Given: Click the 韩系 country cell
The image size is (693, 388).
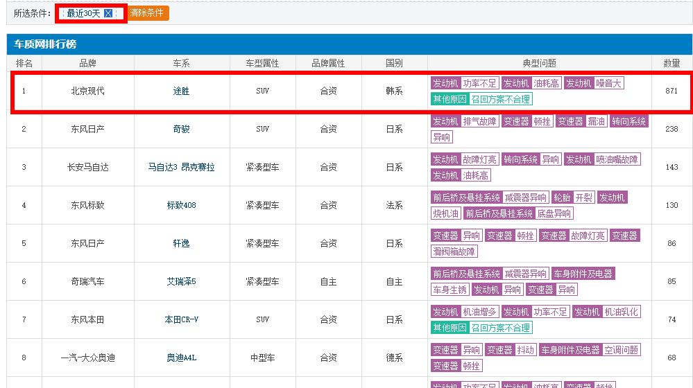Looking at the screenshot, I should click(394, 91).
